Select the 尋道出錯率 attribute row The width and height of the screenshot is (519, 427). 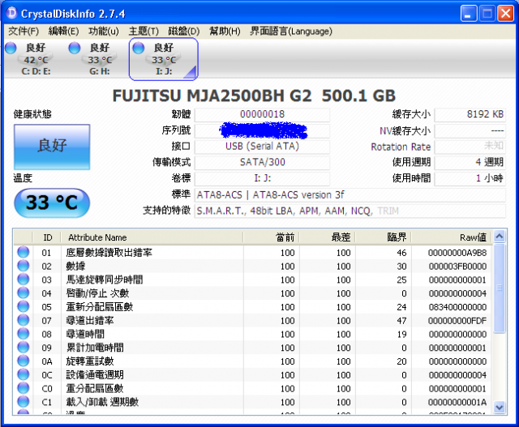pos(253,320)
